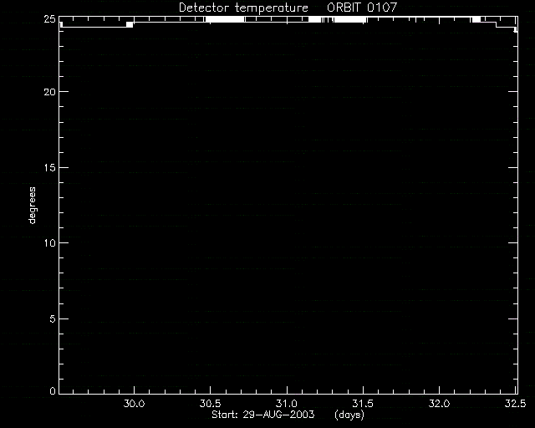Click the x-axis tick label 32.5
Viewport: 535px width, 428px height.
pyautogui.click(x=515, y=404)
